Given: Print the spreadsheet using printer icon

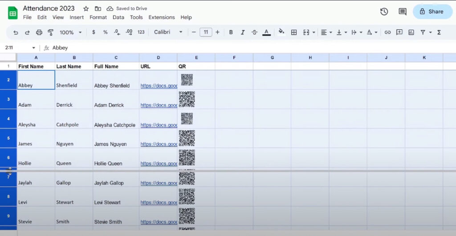Looking at the screenshot, I should (x=39, y=32).
